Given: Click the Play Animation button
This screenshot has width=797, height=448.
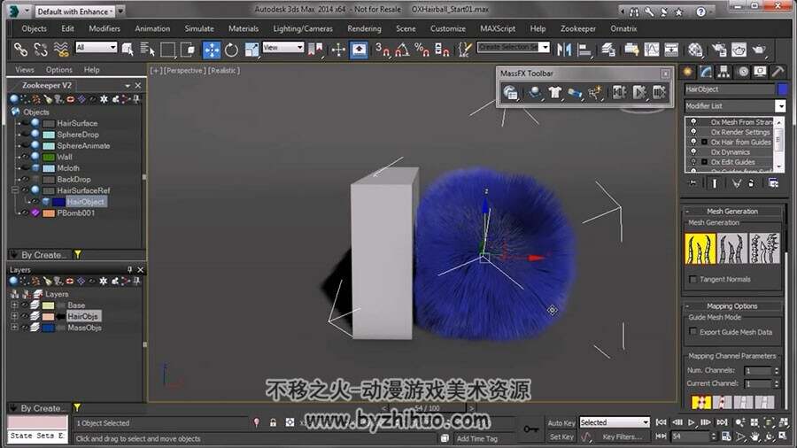Looking at the screenshot, I should [692, 422].
